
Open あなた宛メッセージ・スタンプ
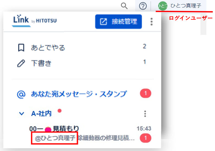(x=79, y=94)
